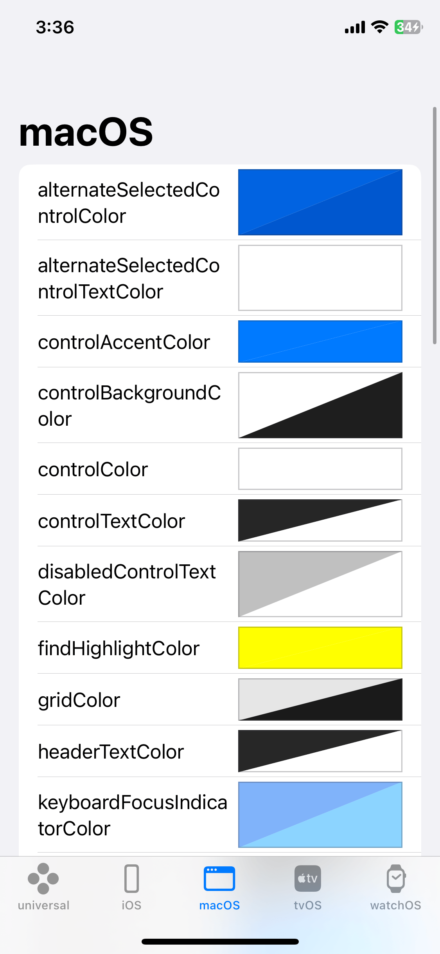Tap the Wi-Fi icon in status bar
The width and height of the screenshot is (440, 954).
(378, 27)
